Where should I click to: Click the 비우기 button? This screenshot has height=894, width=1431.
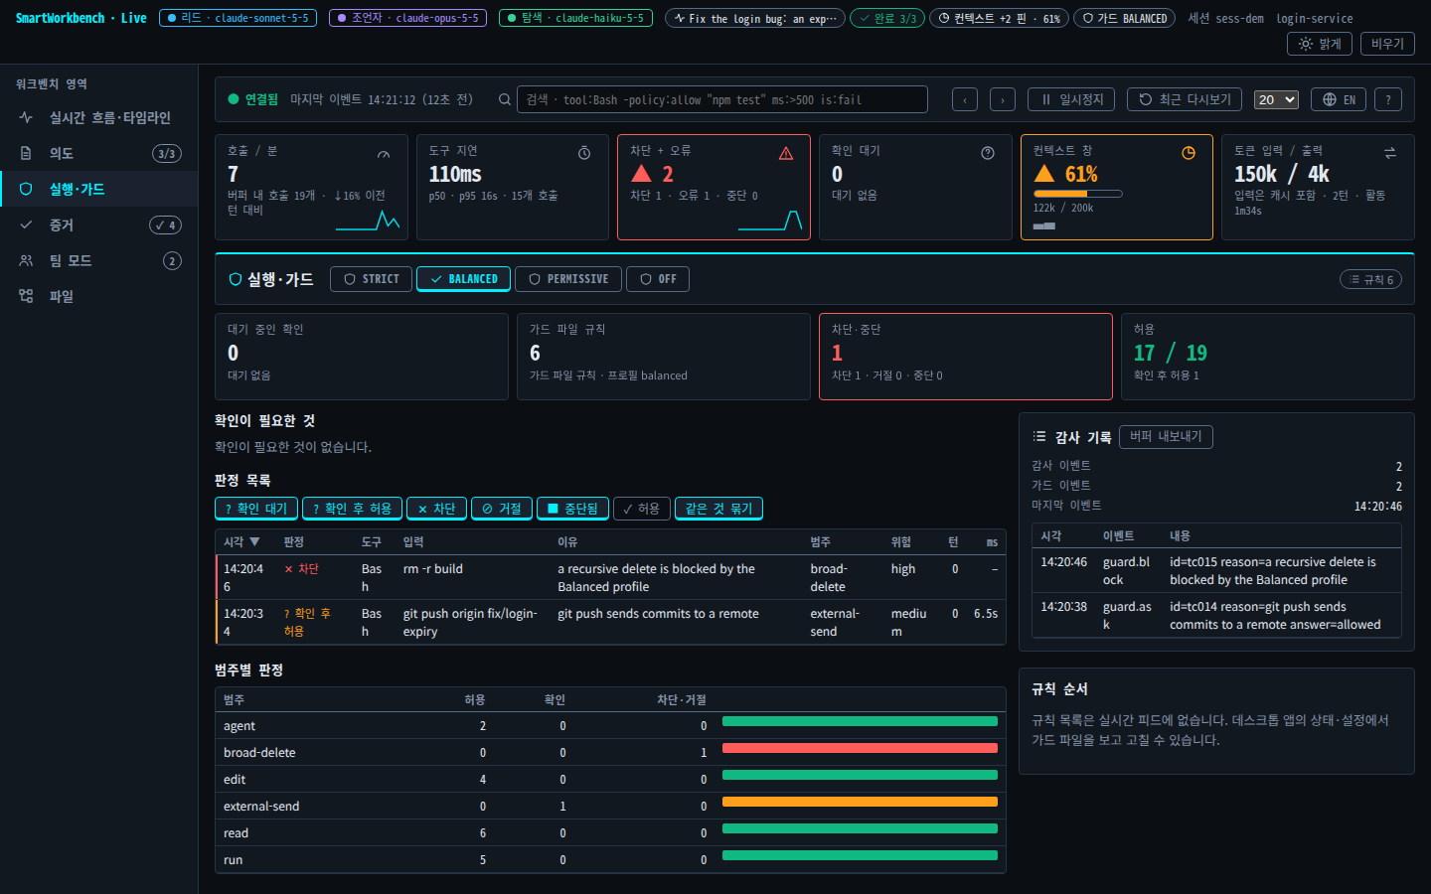tap(1387, 44)
